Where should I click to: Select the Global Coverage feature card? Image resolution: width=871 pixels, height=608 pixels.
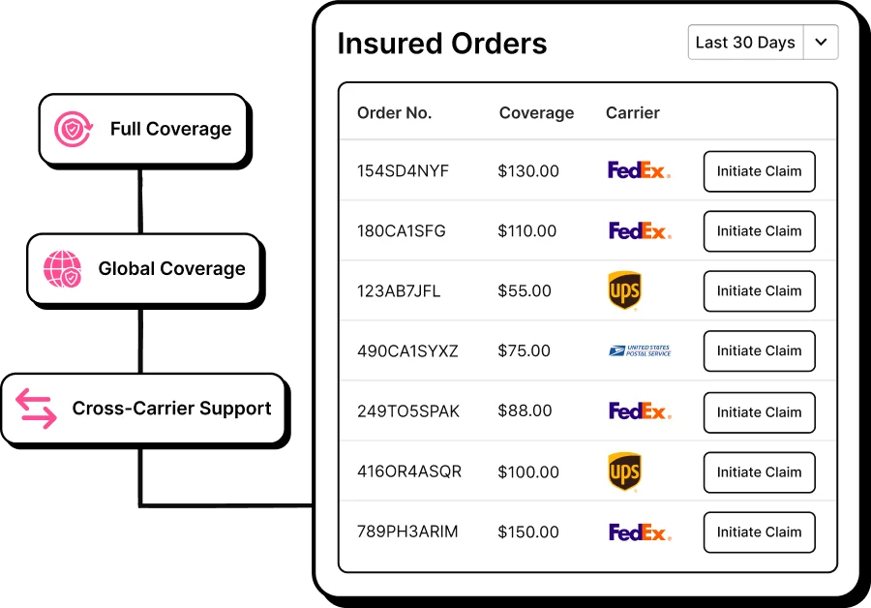pos(143,269)
